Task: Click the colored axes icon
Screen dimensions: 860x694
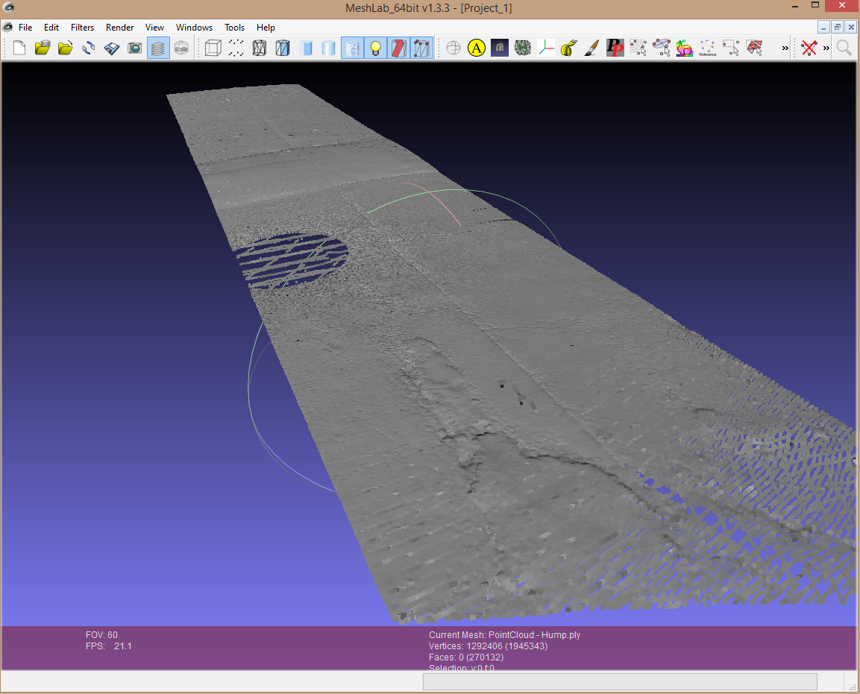Action: tap(546, 48)
